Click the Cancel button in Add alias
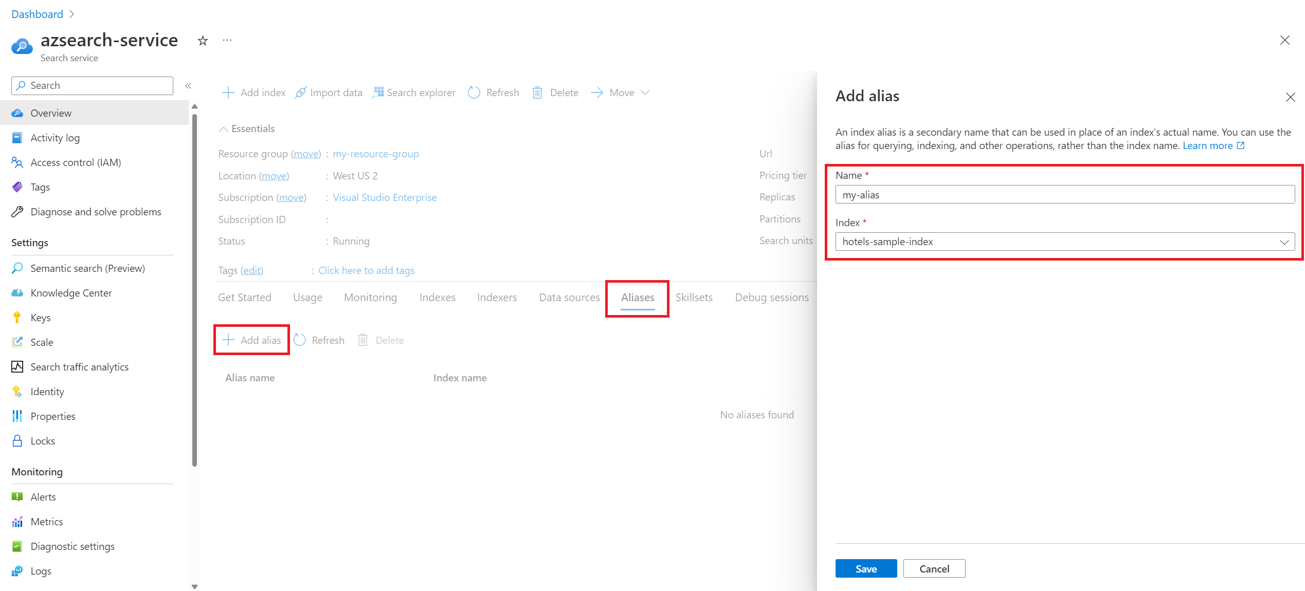 934,568
